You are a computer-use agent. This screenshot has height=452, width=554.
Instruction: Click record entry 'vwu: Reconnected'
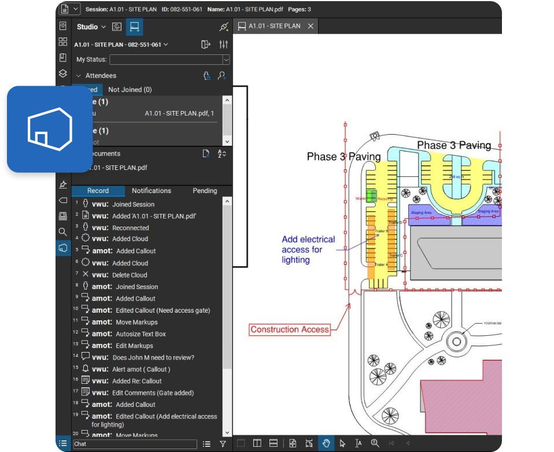(x=120, y=228)
